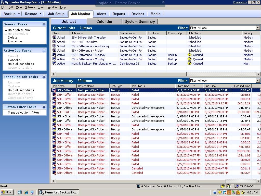Click the Queued question-mark icon on the Monthly Backup job
The height and width of the screenshot is (196, 261).
pyautogui.click(x=189, y=63)
